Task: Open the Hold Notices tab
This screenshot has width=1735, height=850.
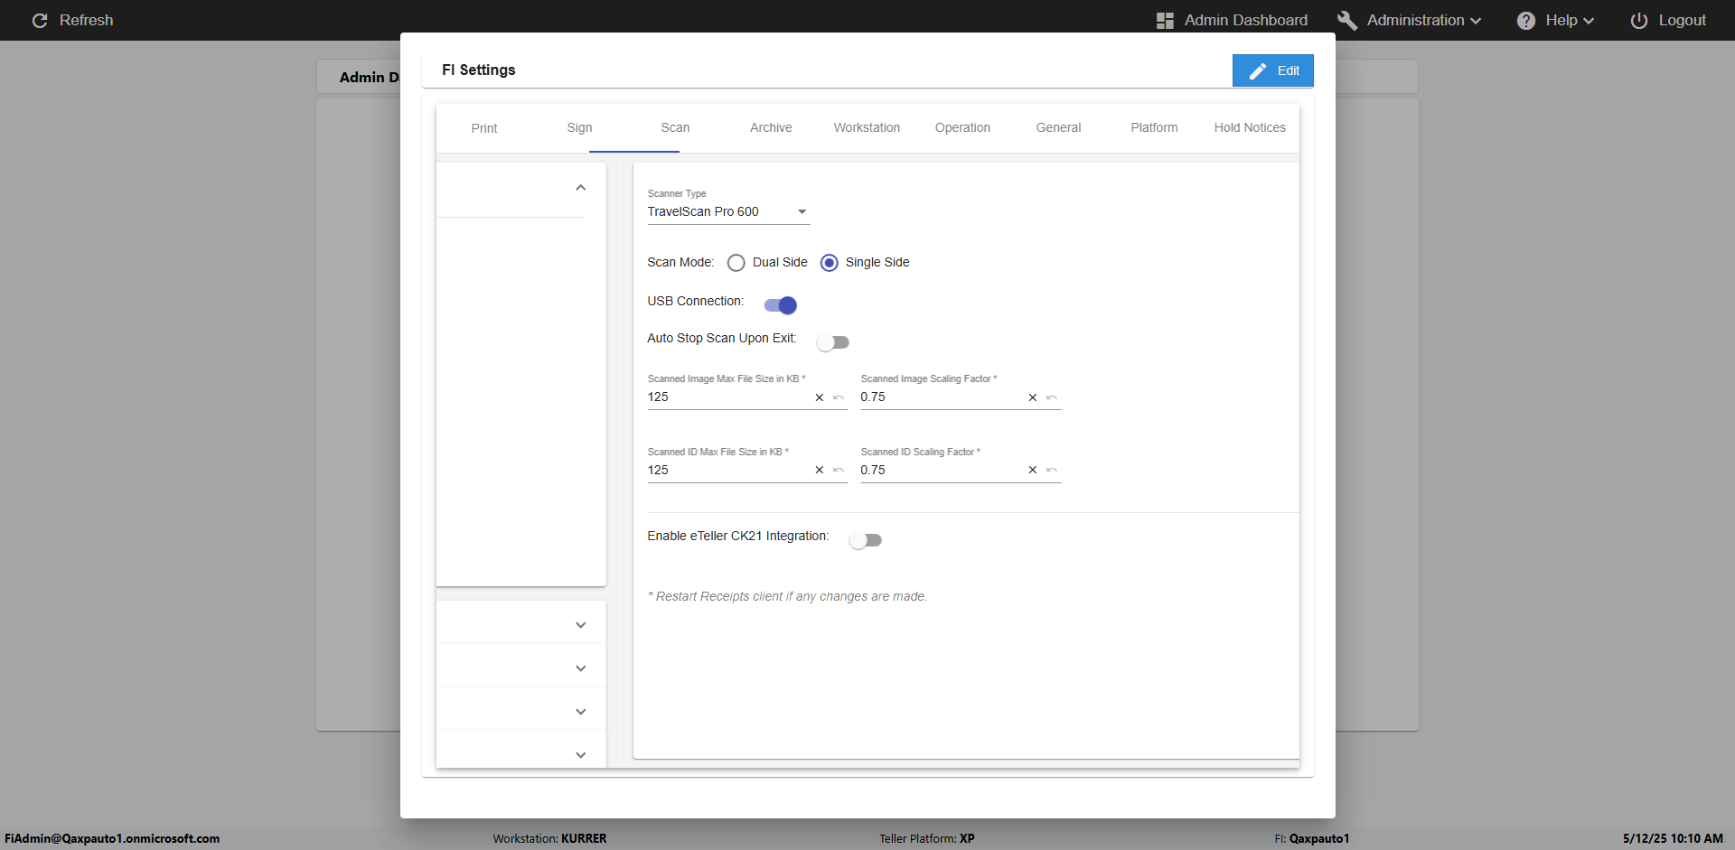Action: coord(1250,128)
